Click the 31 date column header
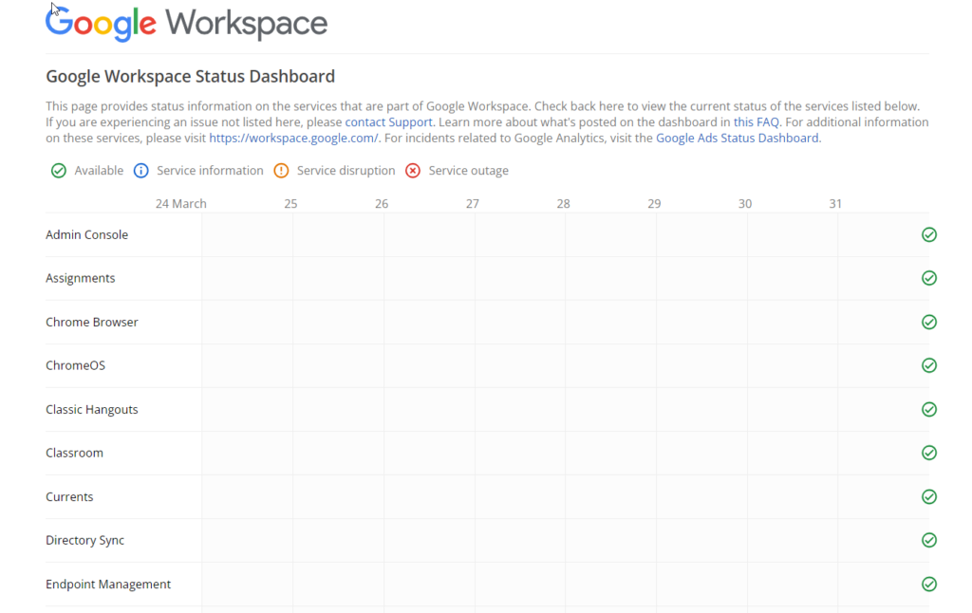972x613 pixels. 835,204
